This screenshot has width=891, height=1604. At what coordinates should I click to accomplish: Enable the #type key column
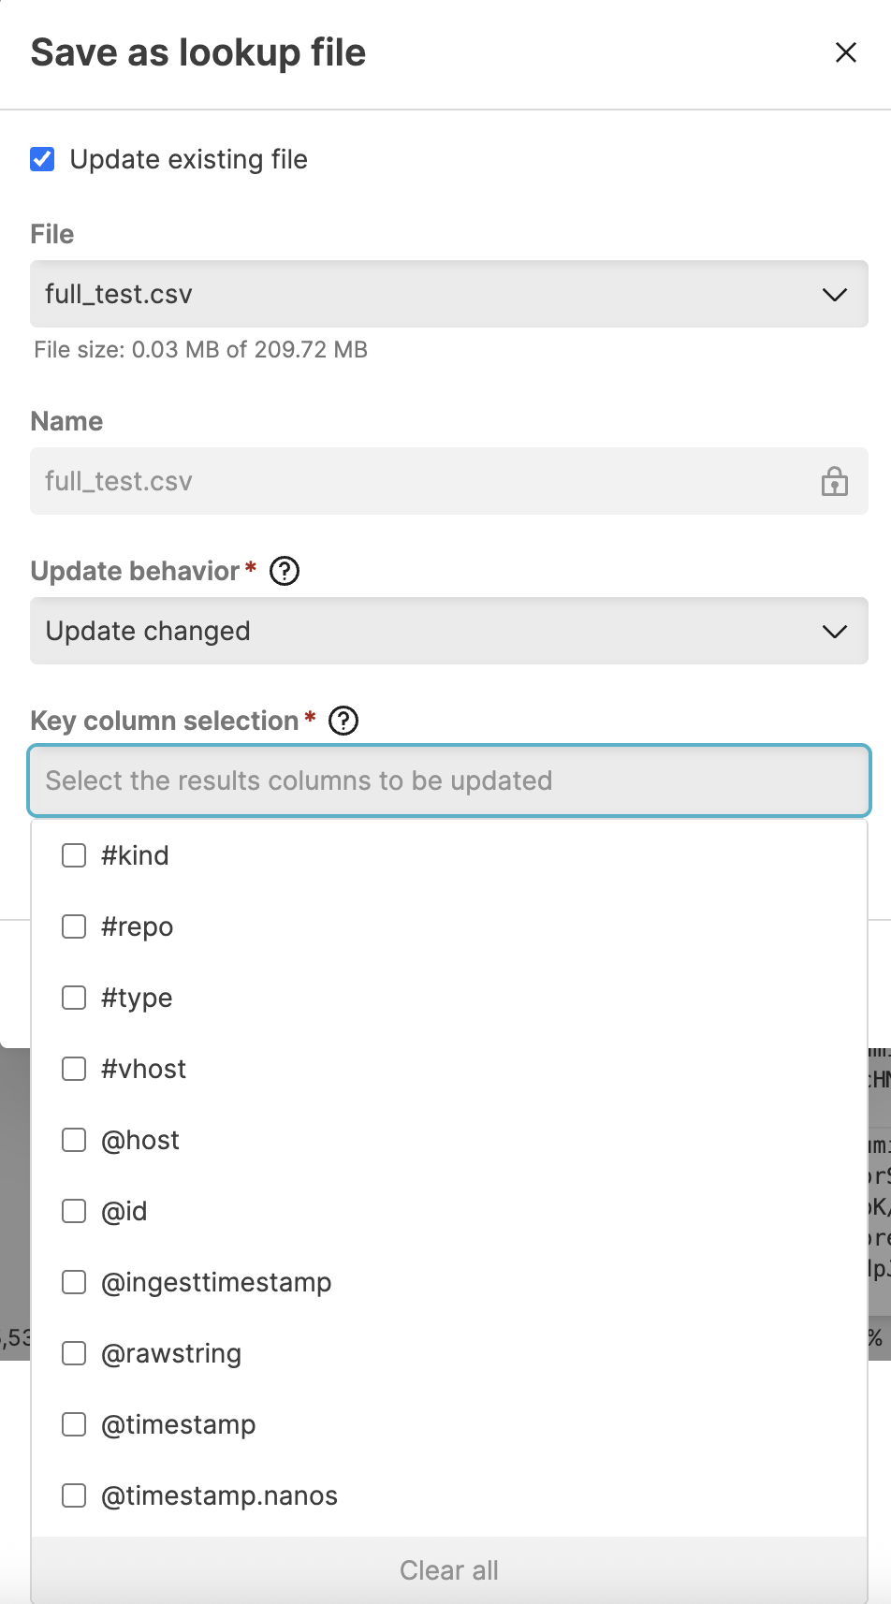[x=73, y=998]
